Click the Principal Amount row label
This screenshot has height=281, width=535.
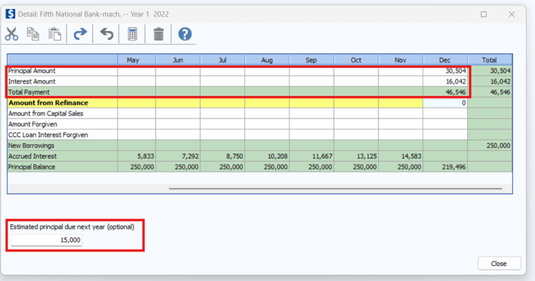click(32, 71)
